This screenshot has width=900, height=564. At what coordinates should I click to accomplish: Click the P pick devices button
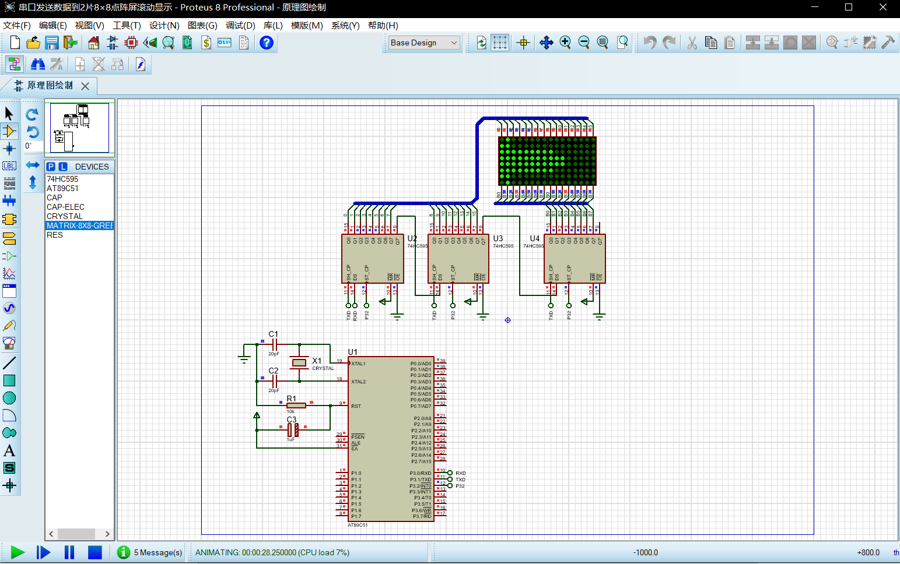click(x=51, y=167)
